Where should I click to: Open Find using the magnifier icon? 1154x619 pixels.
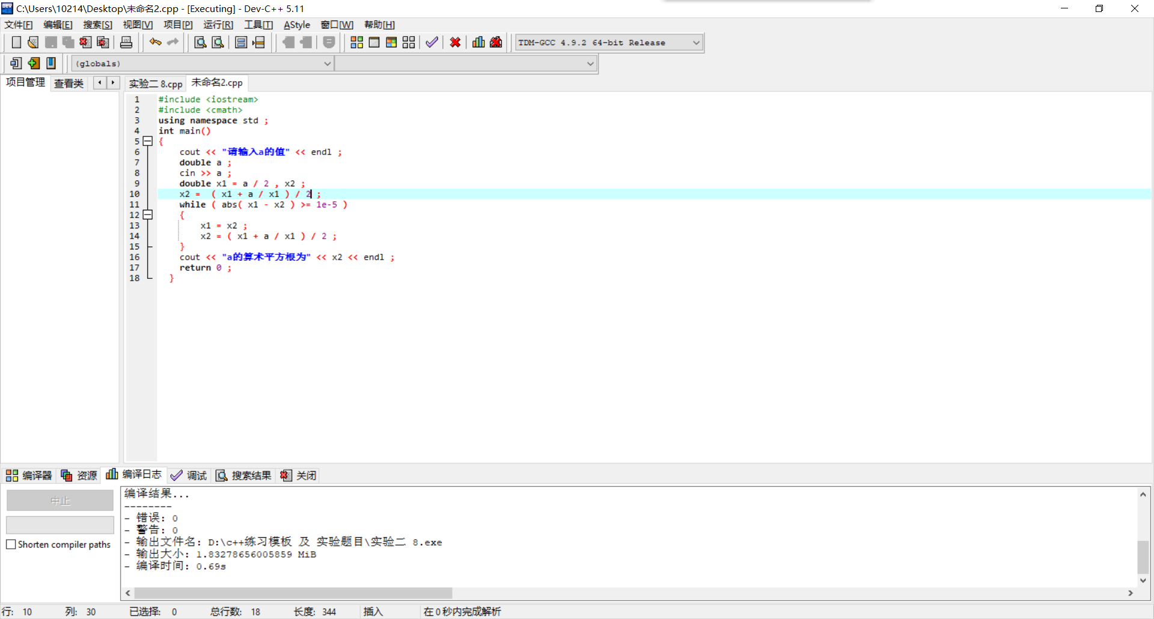coord(200,42)
